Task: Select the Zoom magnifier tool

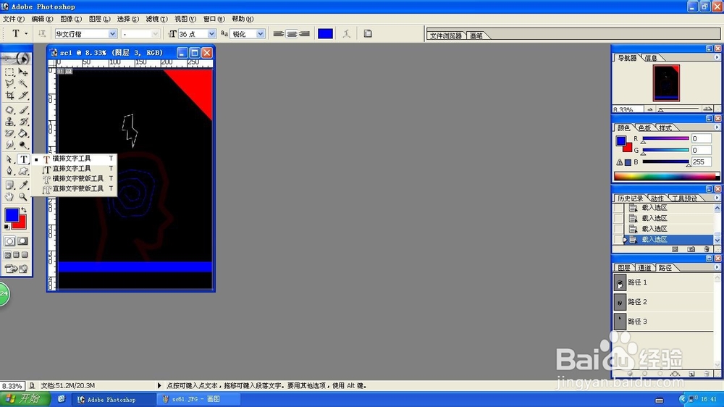Action: 23,197
